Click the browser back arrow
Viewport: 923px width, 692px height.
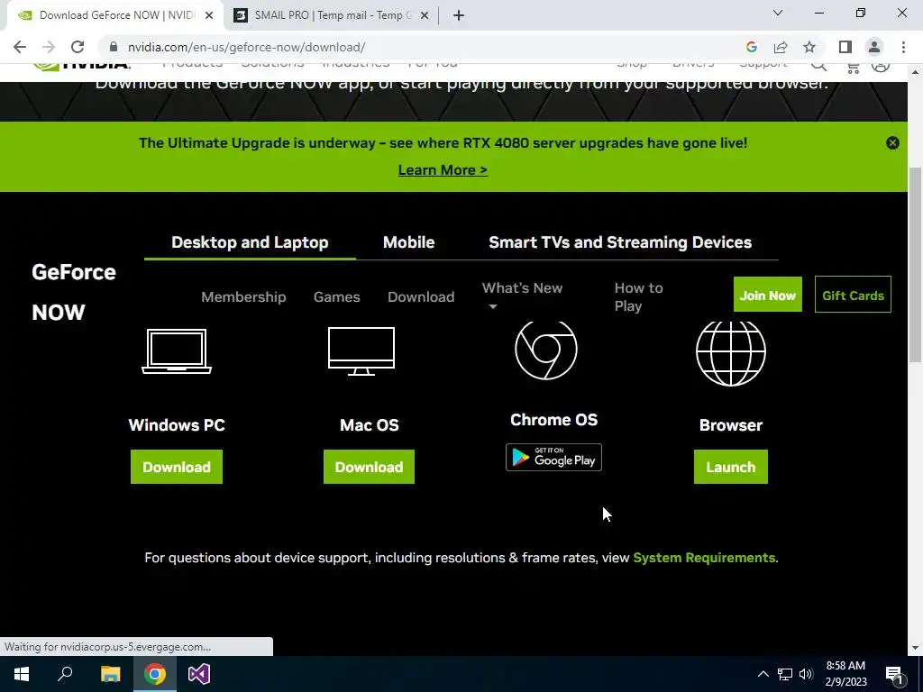[x=20, y=47]
